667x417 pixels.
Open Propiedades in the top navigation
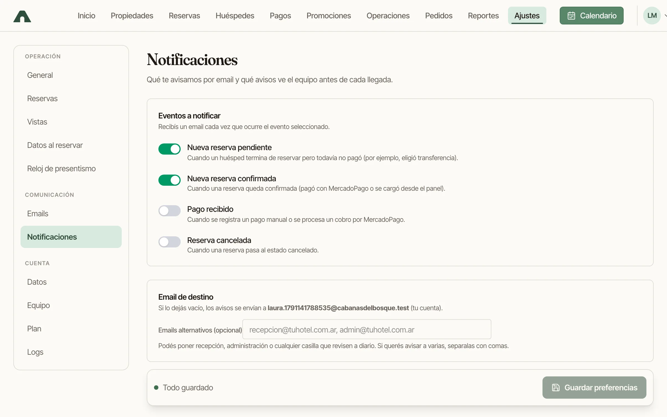132,16
